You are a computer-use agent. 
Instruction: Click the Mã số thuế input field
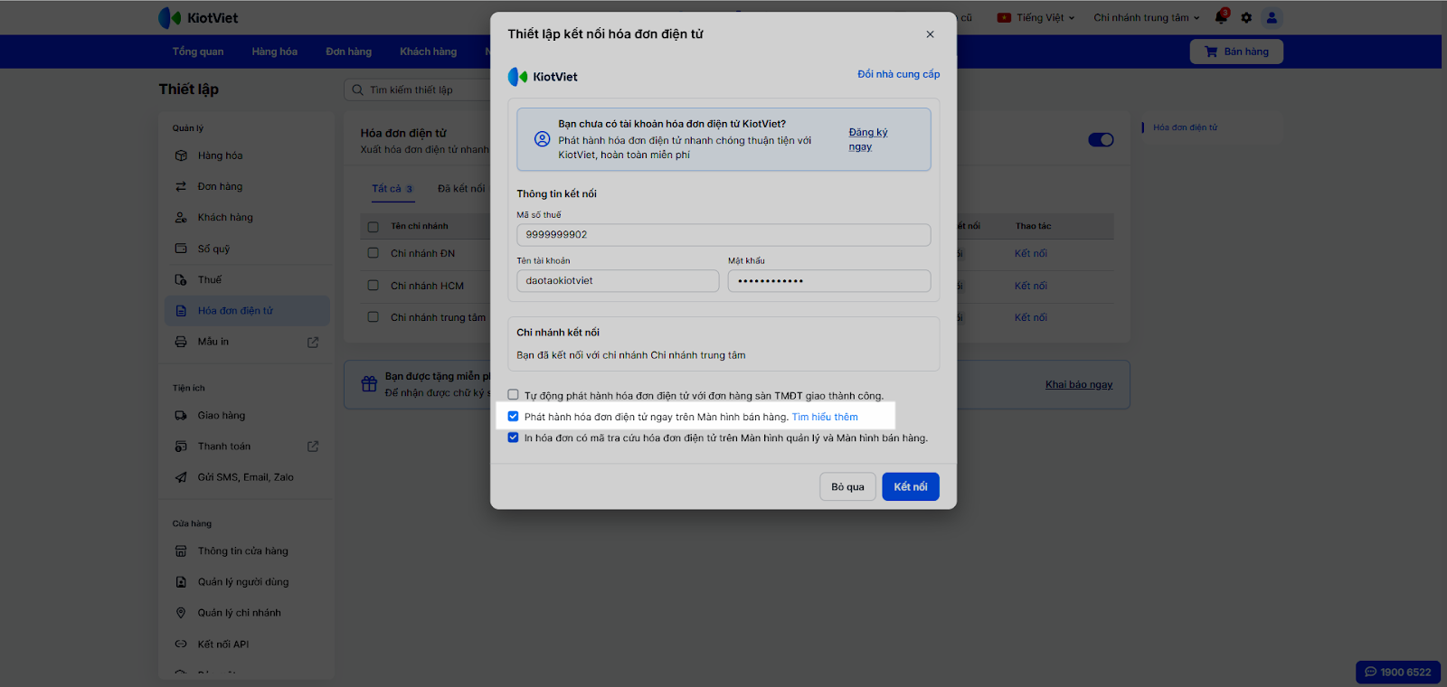723,235
